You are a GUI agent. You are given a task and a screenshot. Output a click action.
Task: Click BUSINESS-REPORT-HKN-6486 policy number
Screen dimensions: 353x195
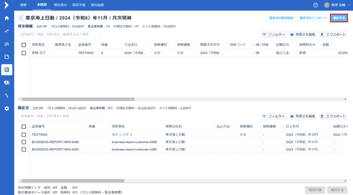55,142
